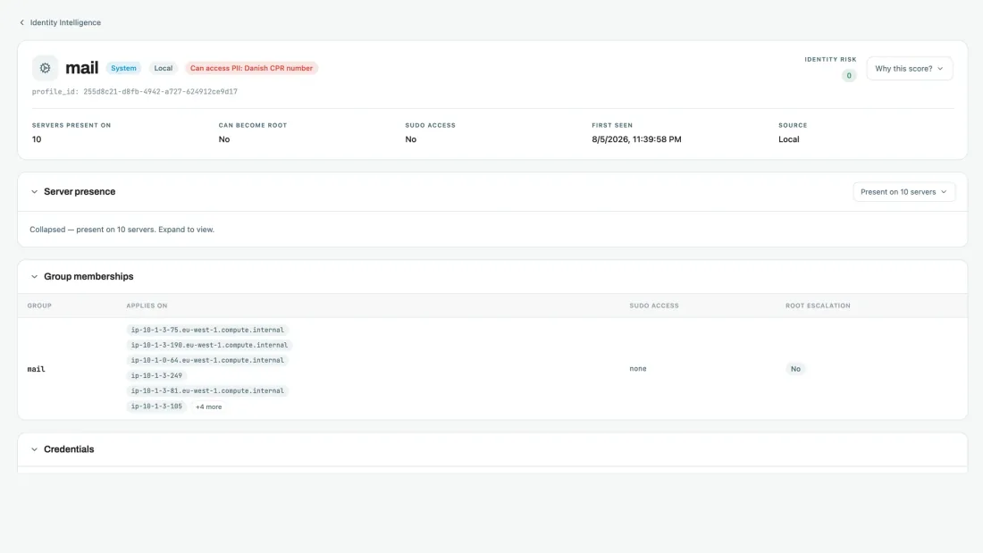Click the Group column header

[39, 306]
